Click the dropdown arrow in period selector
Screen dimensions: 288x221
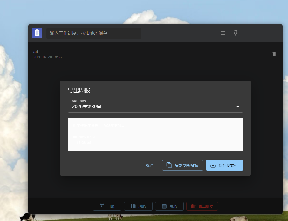point(237,107)
